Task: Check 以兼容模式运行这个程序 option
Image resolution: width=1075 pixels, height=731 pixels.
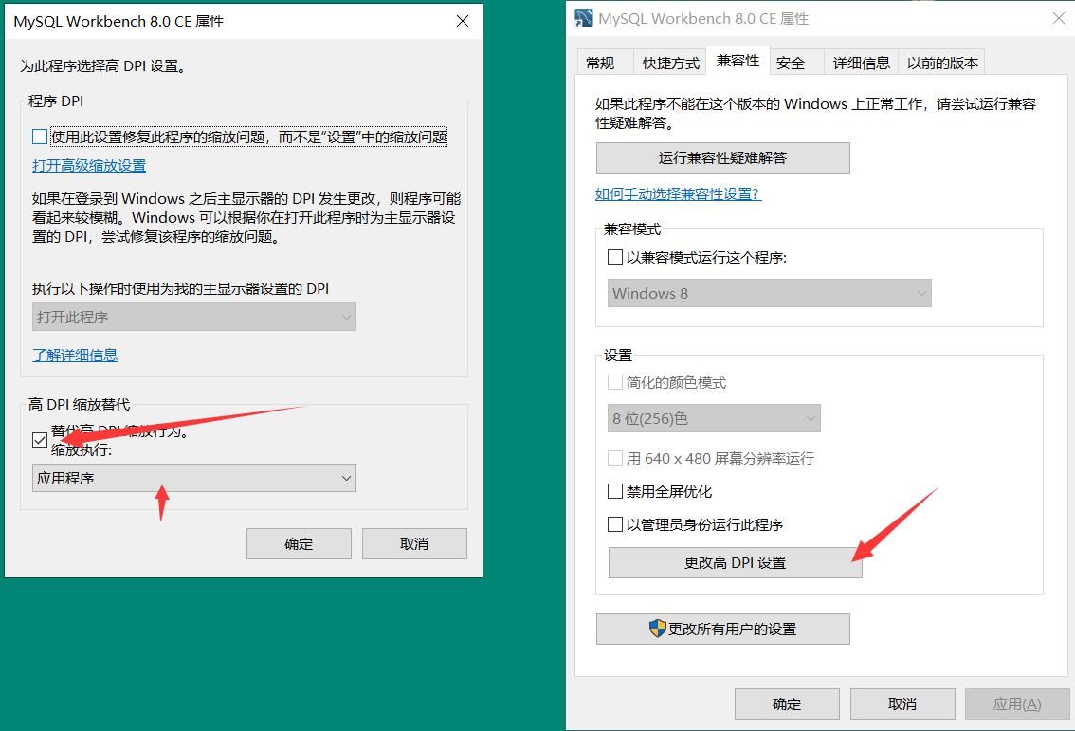Action: [615, 257]
